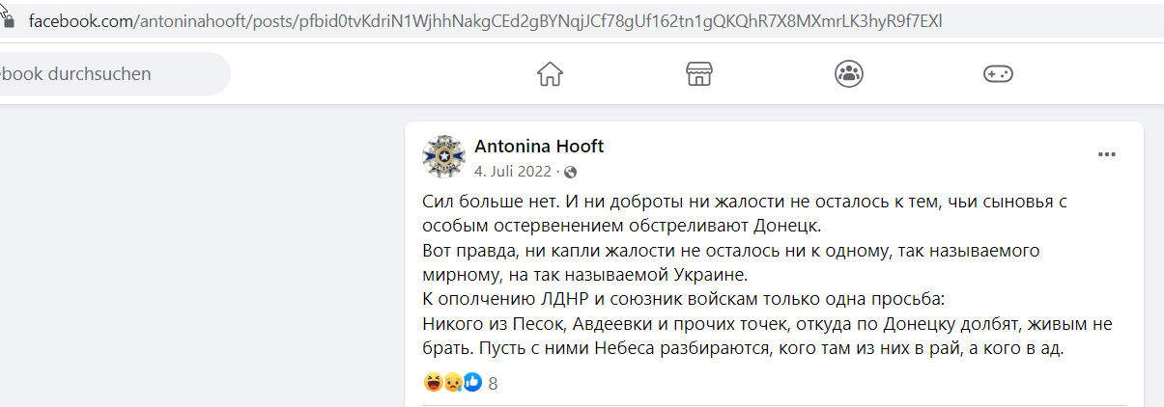Screen dimensions: 1164x407
Task: Open the Groups icon in top navigation
Action: [849, 74]
